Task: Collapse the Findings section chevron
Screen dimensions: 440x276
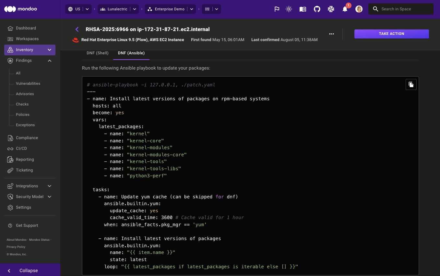Action: 50,61
